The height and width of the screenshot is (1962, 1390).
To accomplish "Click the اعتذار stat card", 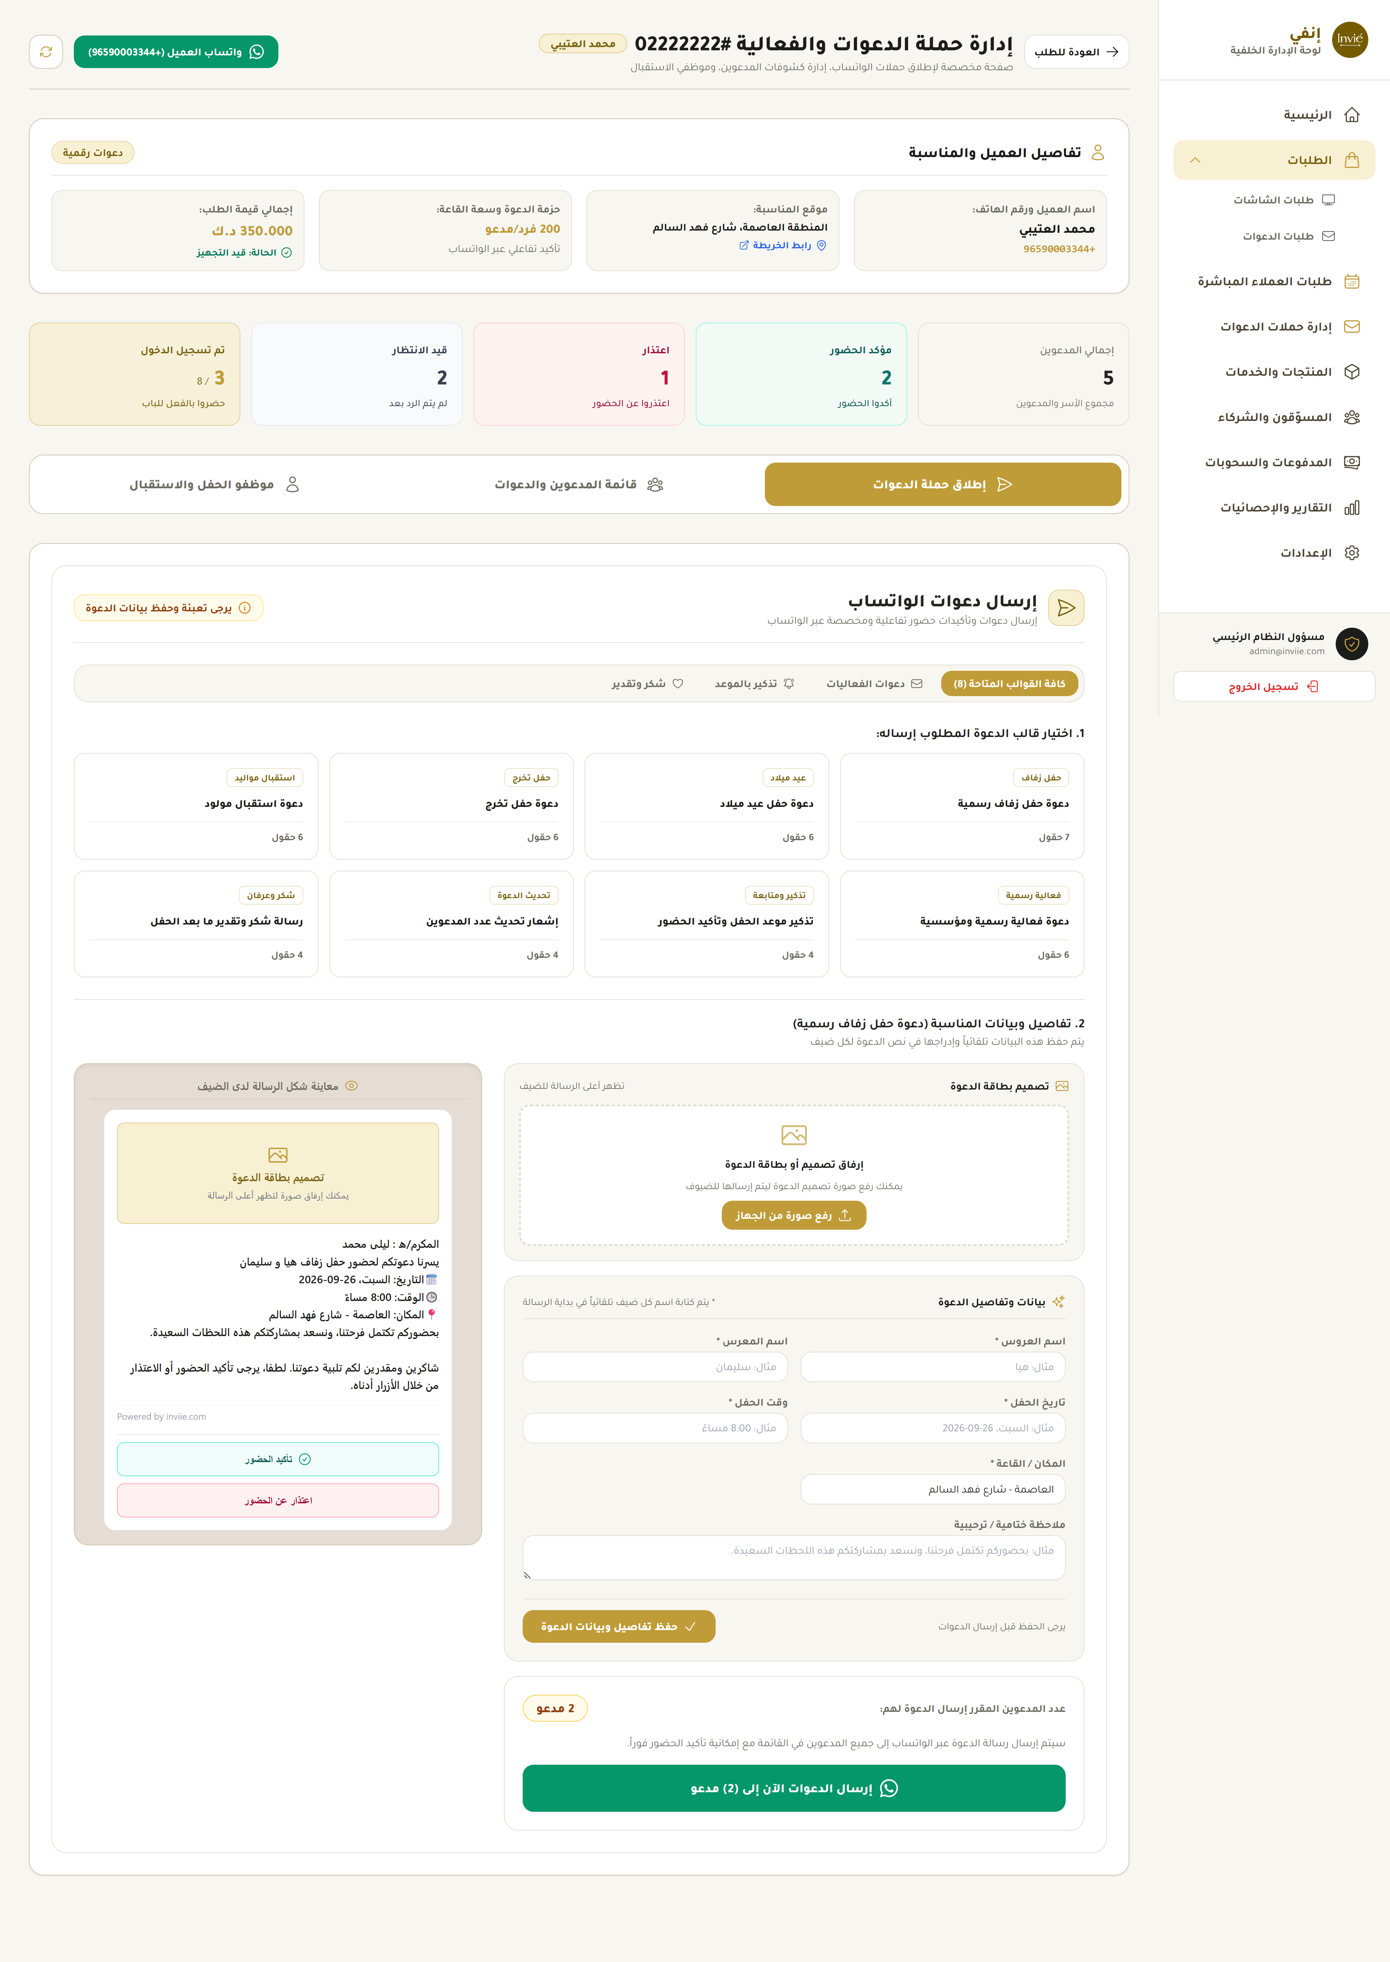I will 578,374.
